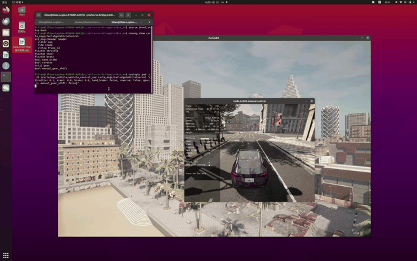Open the system menu arrow
Viewport: 417px width, 261px height.
[414, 2]
